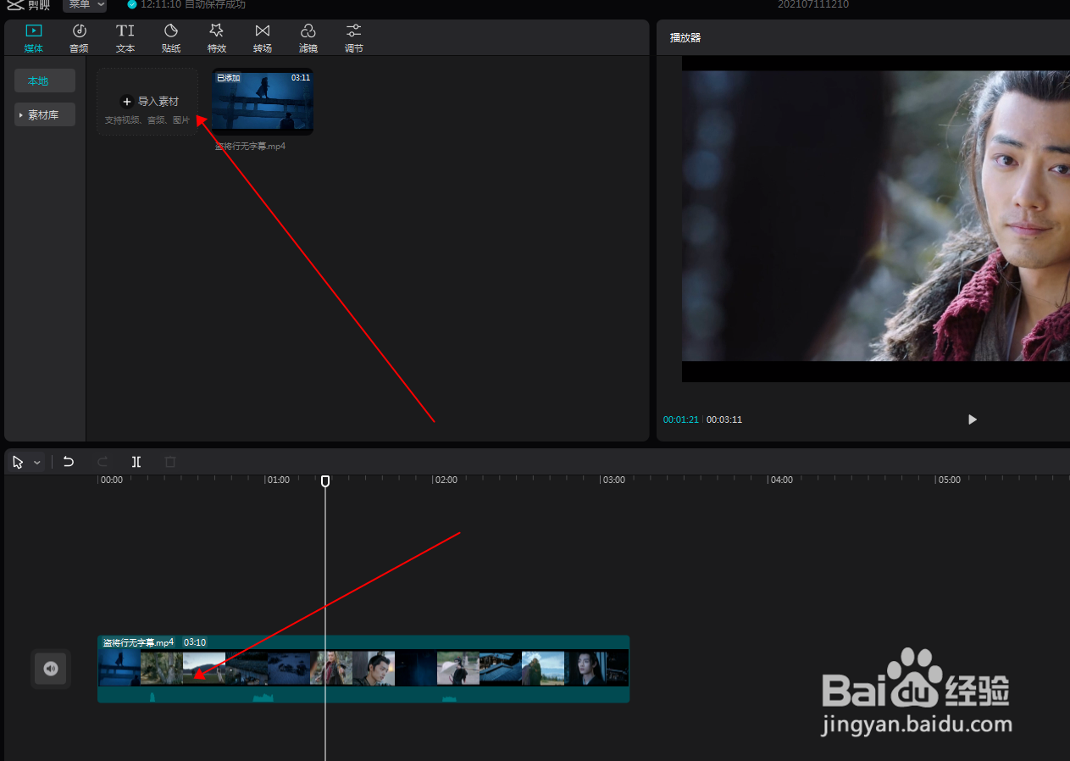This screenshot has width=1070, height=761.
Task: Open the 文本 text tab
Action: click(125, 38)
